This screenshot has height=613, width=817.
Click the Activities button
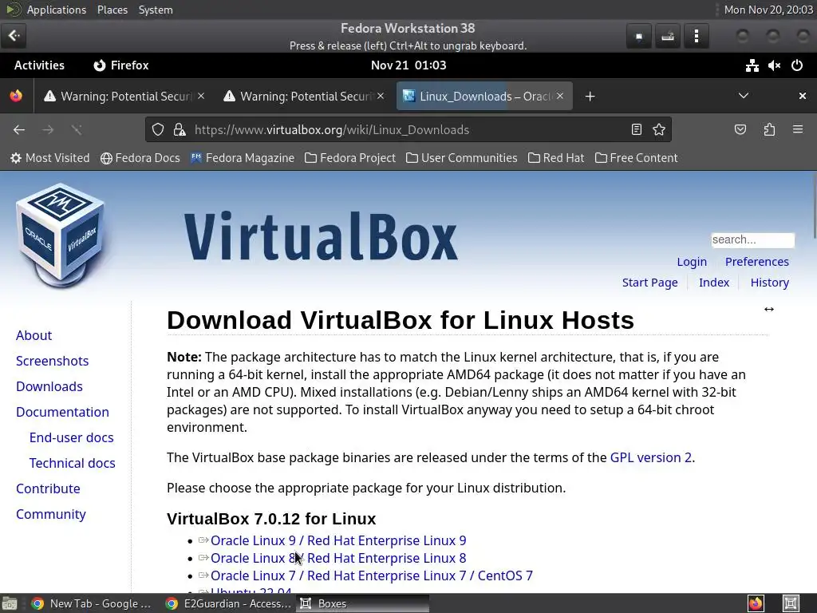[39, 65]
